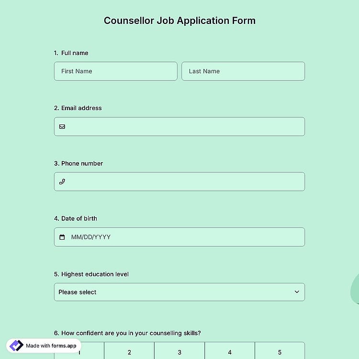The image size is (359, 359).
Task: Pick confidence rating 5
Action: pos(280,352)
